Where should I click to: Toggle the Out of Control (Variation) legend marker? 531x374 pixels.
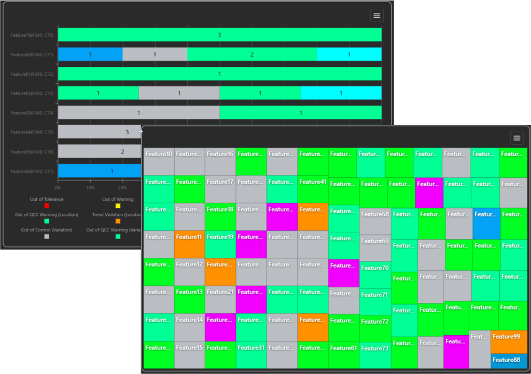point(47,237)
